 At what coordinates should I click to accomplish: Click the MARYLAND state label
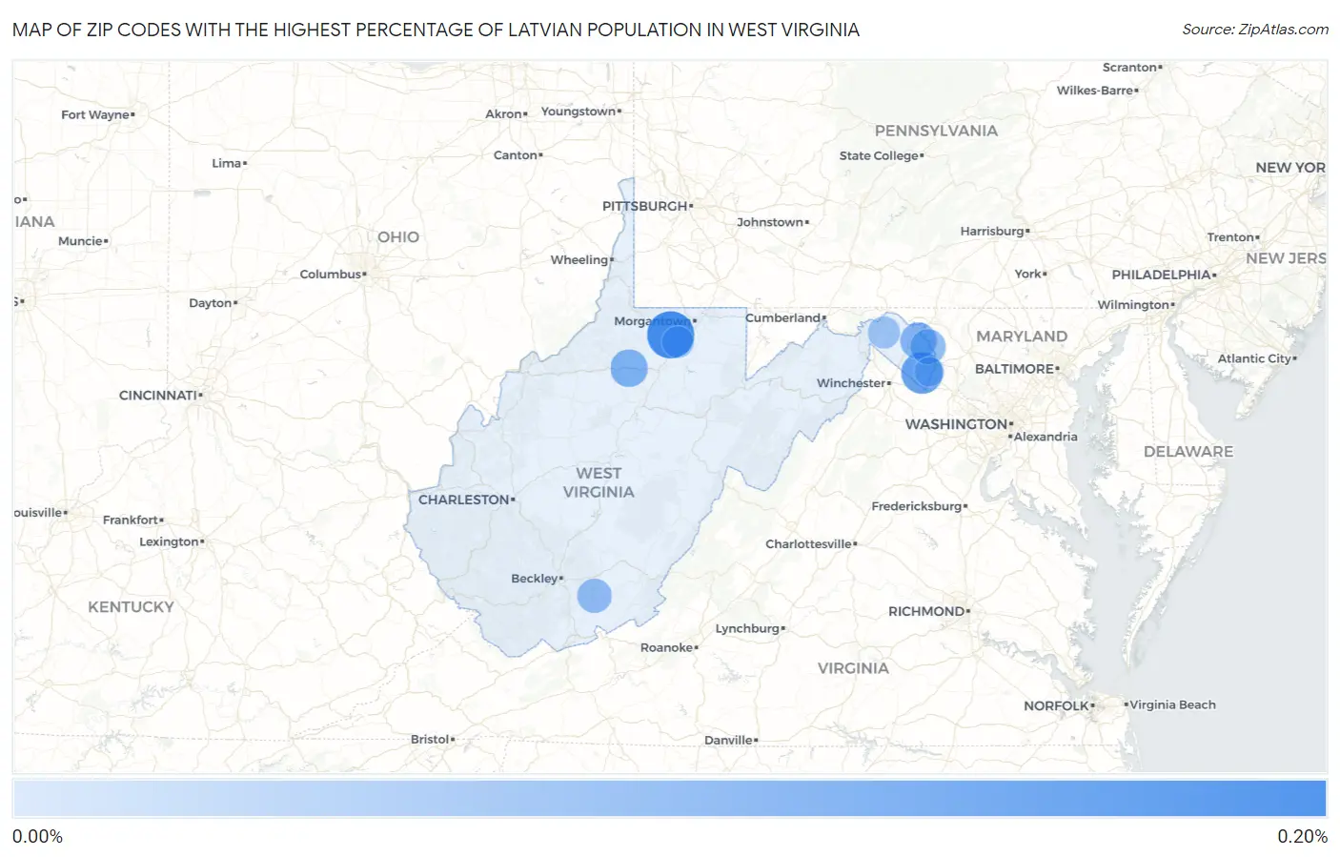[1022, 337]
